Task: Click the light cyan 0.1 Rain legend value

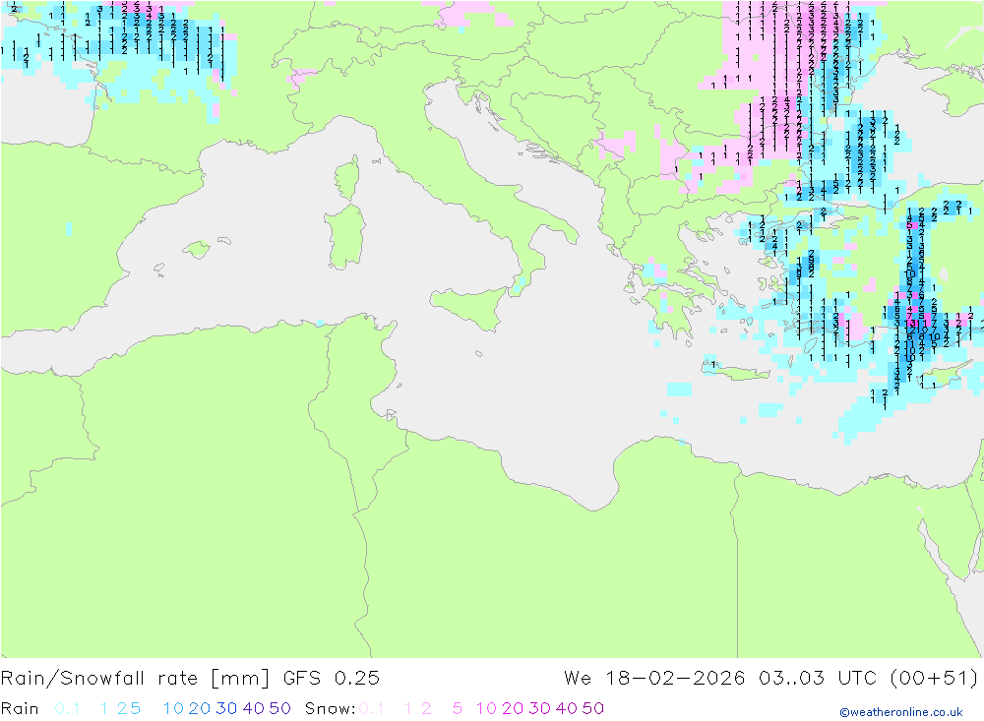Action: pos(67,708)
